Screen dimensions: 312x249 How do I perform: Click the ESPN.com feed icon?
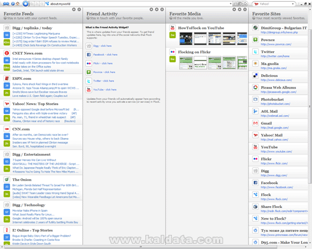6,79
